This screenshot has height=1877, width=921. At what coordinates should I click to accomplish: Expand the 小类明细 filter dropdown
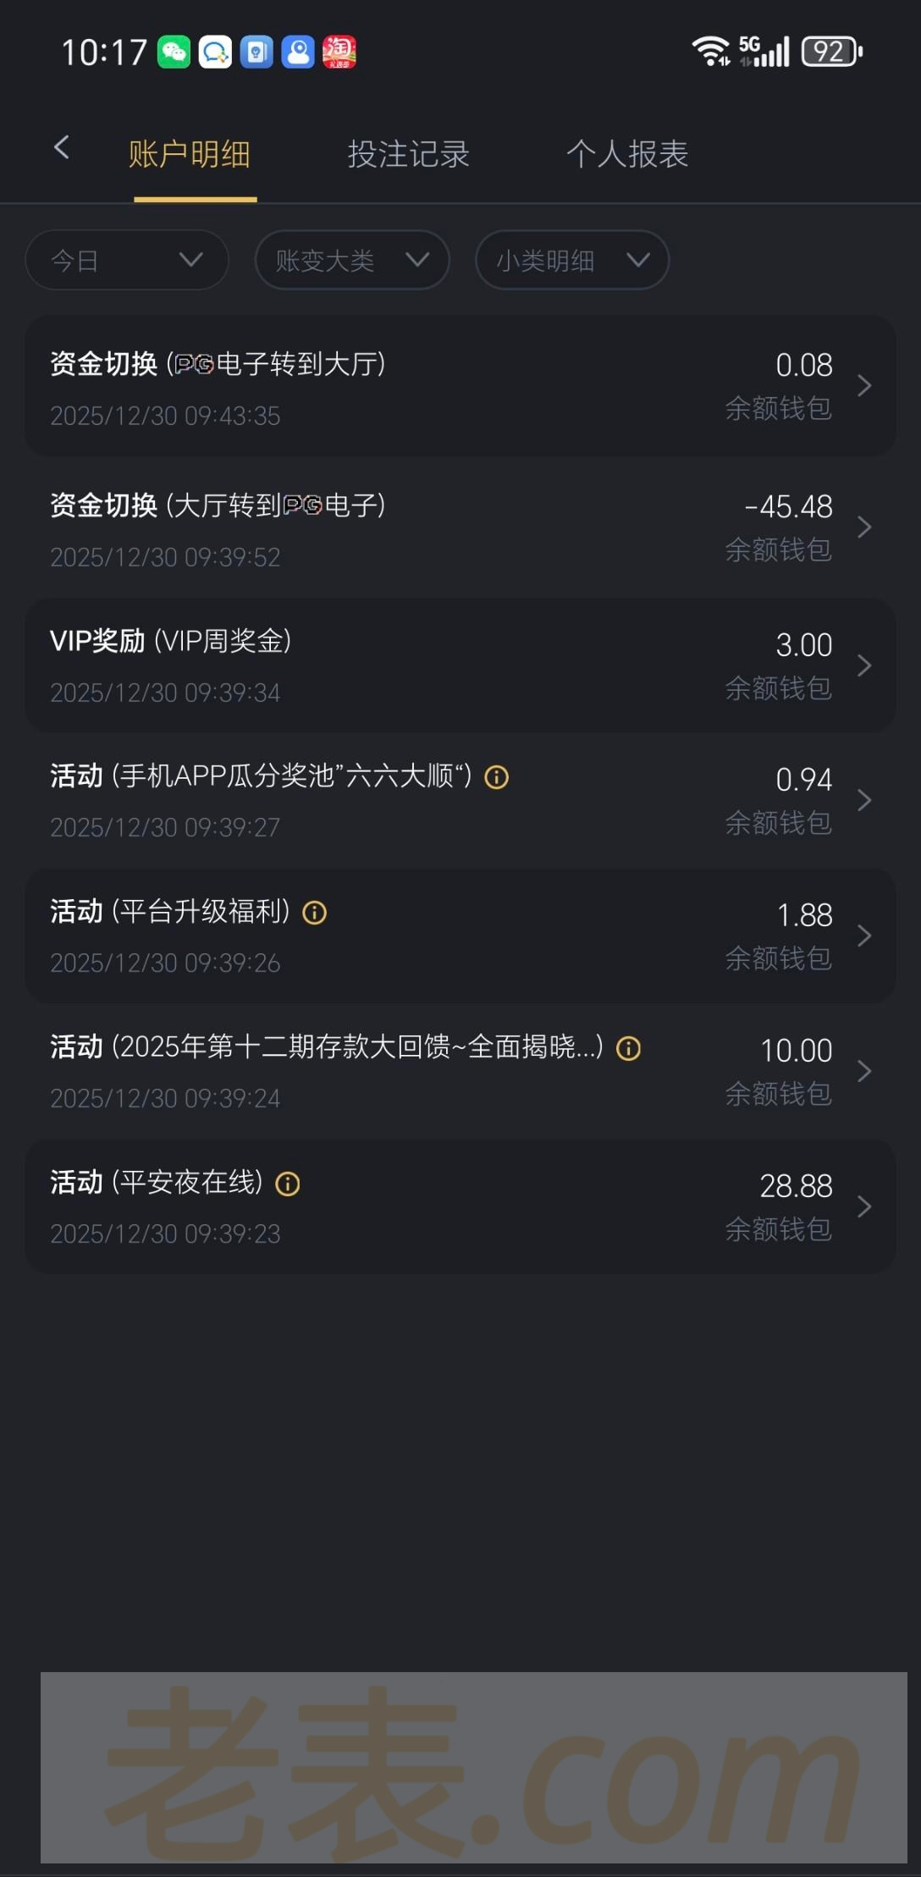coord(572,260)
